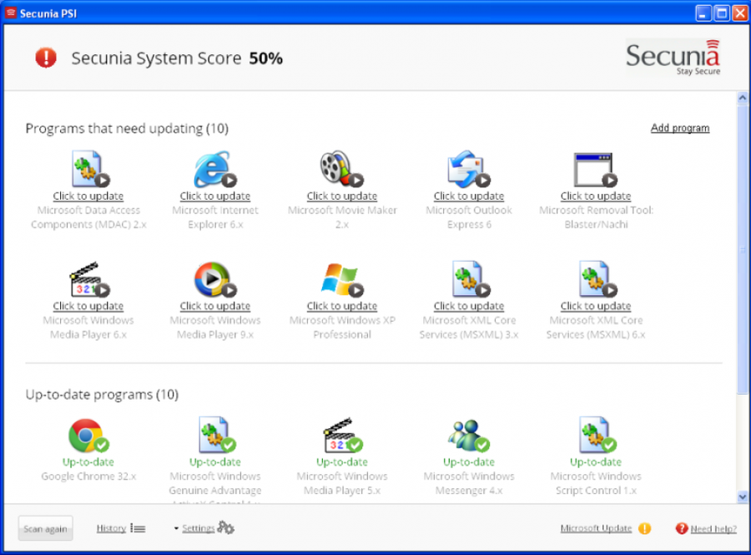Image resolution: width=751 pixels, height=555 pixels.
Task: Click update link for Microsoft Movie Maker
Action: pos(342,196)
